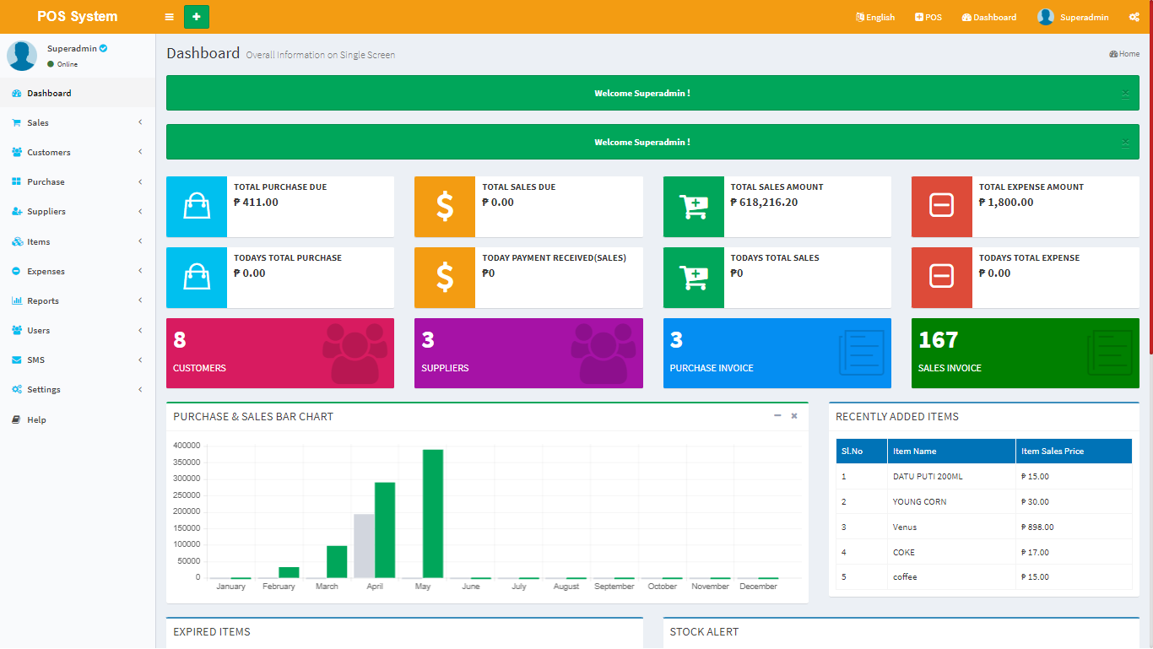Click the POS System brand link

click(78, 17)
